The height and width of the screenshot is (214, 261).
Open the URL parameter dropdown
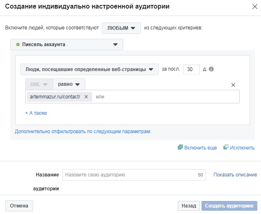39,84
